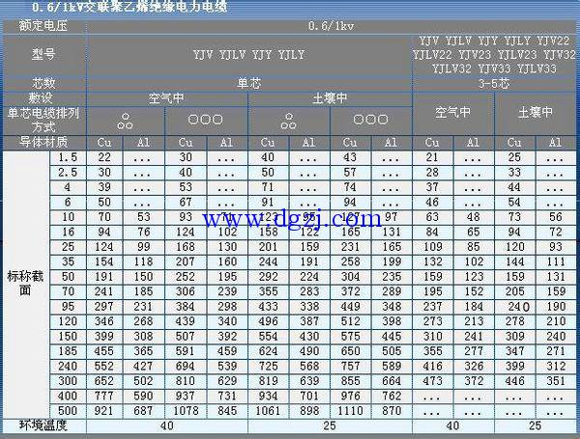Click the 环境温度 footer row label
Image resolution: width=580 pixels, height=439 pixels.
coord(43,425)
